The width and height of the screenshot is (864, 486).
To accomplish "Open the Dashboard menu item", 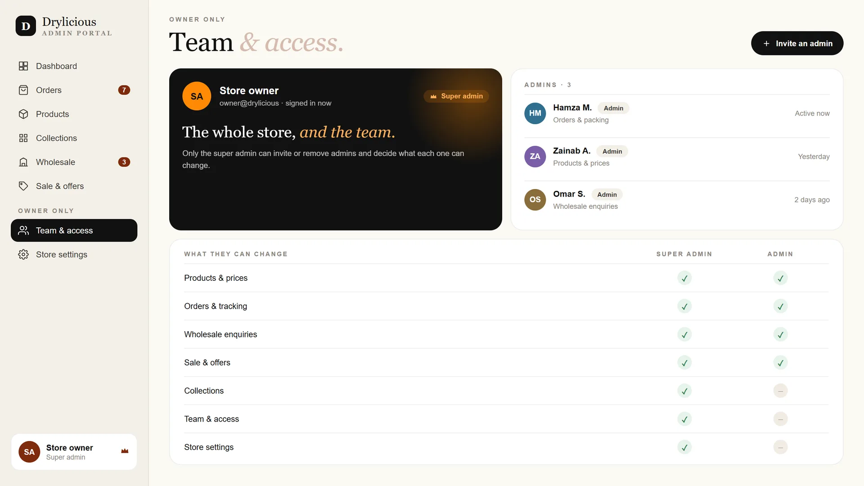I will [x=74, y=66].
